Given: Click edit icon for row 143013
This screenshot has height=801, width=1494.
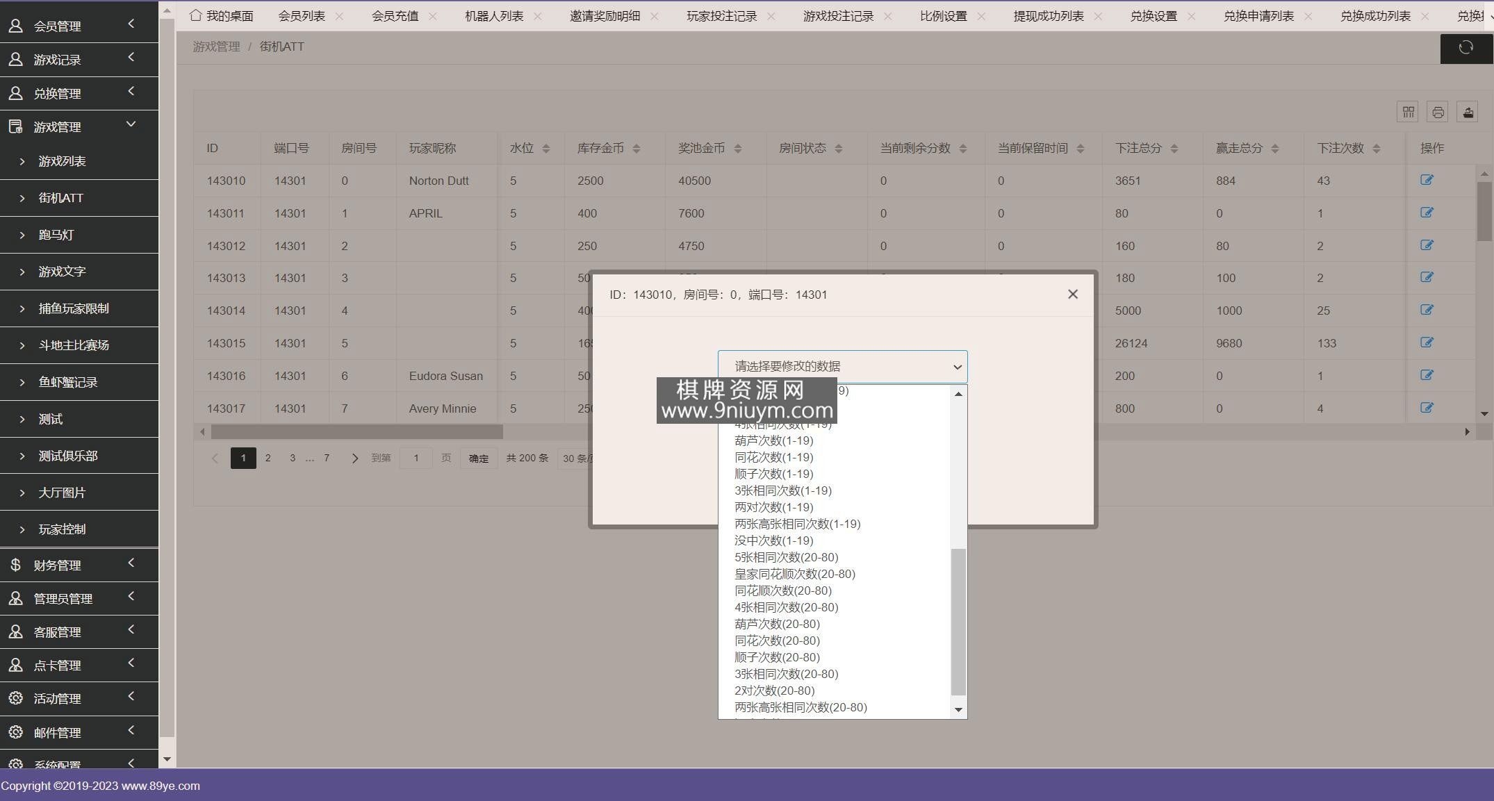Looking at the screenshot, I should coord(1427,277).
